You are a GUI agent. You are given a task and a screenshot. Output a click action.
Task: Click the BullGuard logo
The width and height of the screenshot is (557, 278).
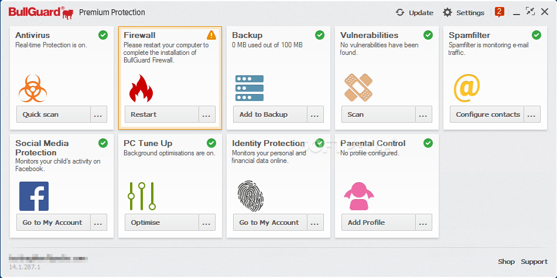pos(41,13)
